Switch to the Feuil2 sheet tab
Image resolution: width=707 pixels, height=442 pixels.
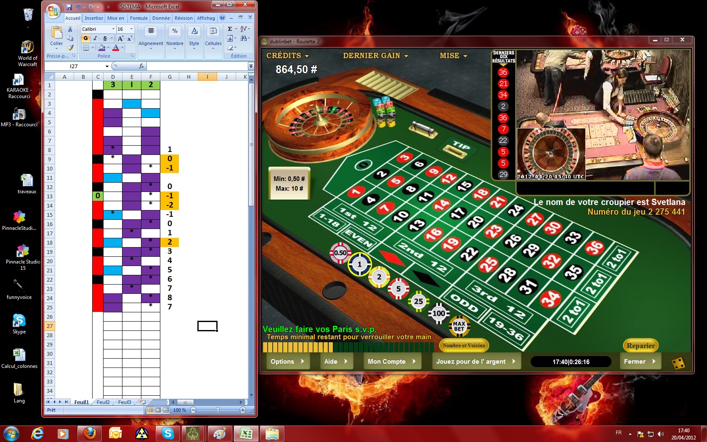(x=103, y=402)
